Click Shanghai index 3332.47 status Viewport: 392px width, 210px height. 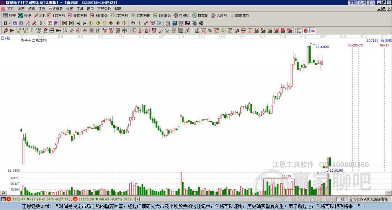[19, 199]
